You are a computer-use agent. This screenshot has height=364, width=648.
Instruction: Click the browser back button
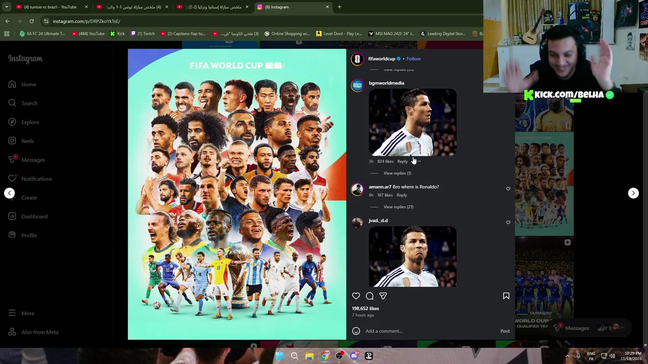click(x=7, y=21)
